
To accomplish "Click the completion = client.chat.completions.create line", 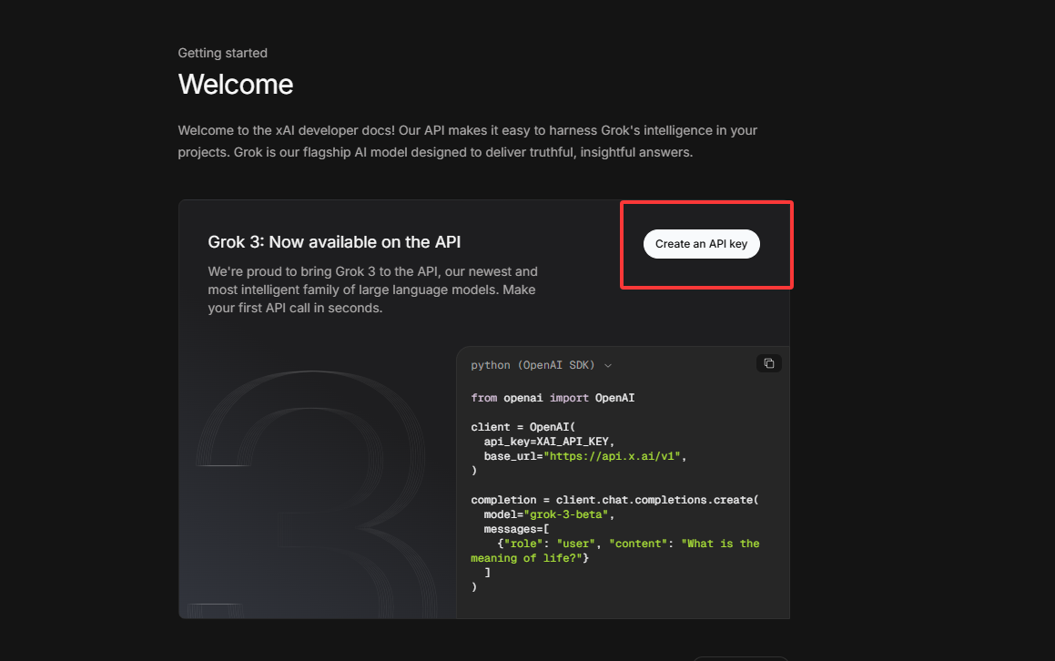I will (x=615, y=500).
